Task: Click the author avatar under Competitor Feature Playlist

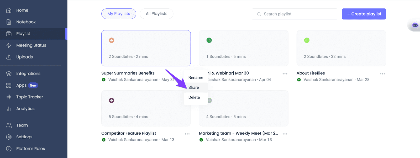Action: pyautogui.click(x=104, y=140)
